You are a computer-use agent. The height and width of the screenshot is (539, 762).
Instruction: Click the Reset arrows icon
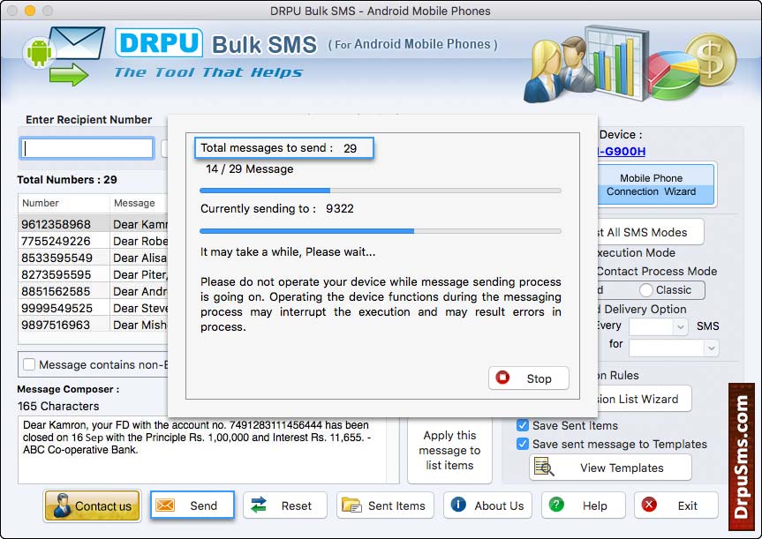[259, 505]
